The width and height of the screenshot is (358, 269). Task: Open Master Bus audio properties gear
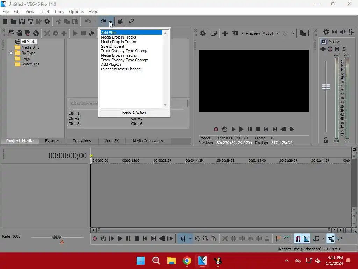[326, 32]
